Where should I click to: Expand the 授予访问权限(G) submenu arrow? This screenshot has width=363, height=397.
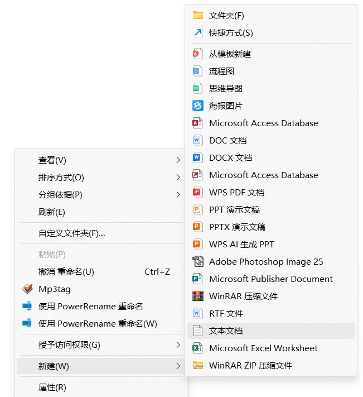178,345
